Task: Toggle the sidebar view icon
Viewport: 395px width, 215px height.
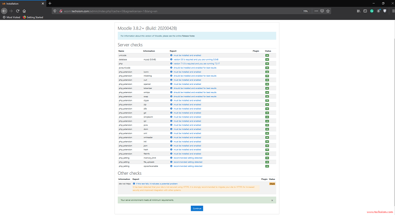Action: pyautogui.click(x=365, y=11)
